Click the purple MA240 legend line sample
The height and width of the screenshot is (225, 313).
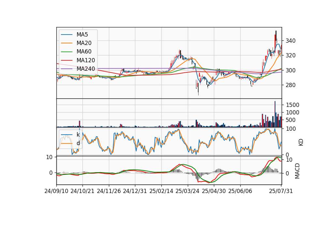point(67,69)
